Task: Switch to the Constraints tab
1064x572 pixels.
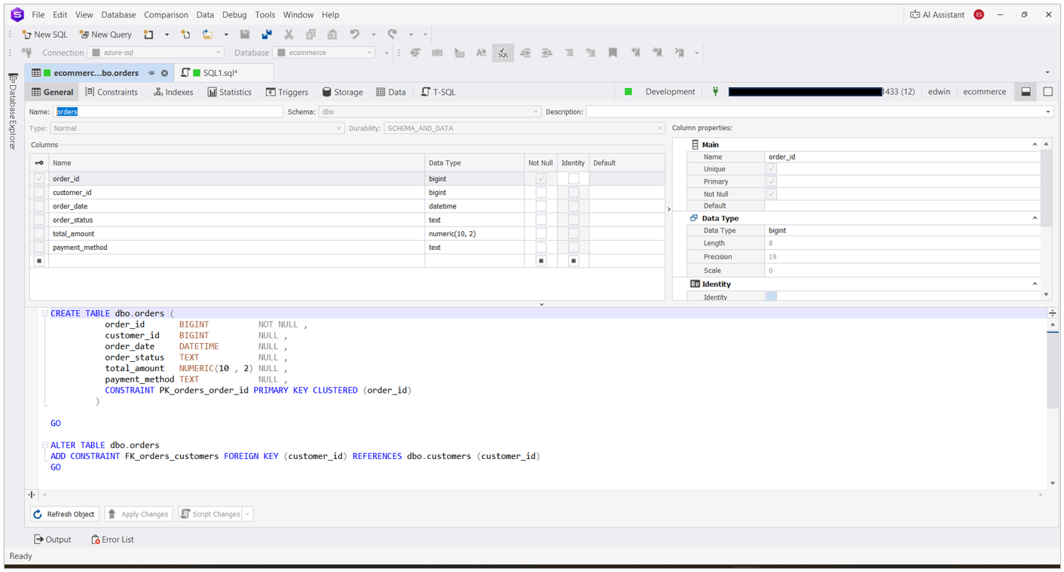Action: (112, 92)
